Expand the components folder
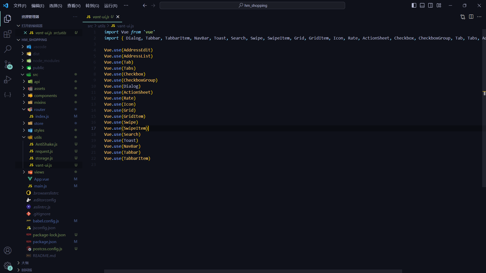This screenshot has height=273, width=486. 49,95
